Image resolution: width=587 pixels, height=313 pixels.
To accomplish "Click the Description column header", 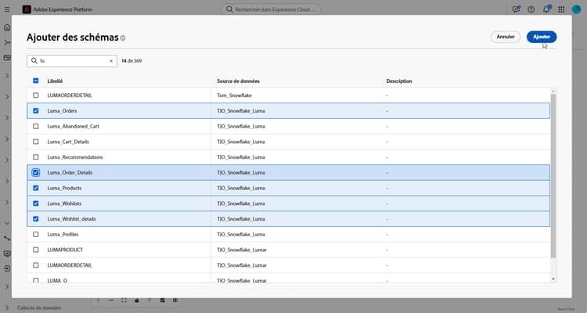I will [399, 81].
